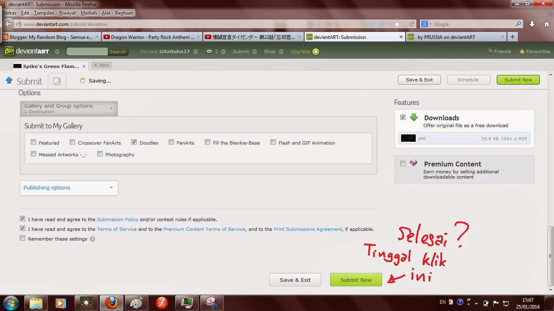This screenshot has width=554, height=311.
Task: Open new browser tab plus button
Action: [513, 37]
